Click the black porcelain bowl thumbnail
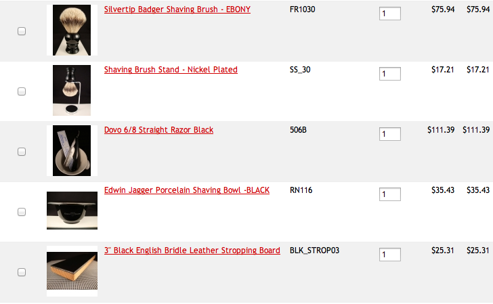Screen dimensions: 493x304 click(x=72, y=211)
